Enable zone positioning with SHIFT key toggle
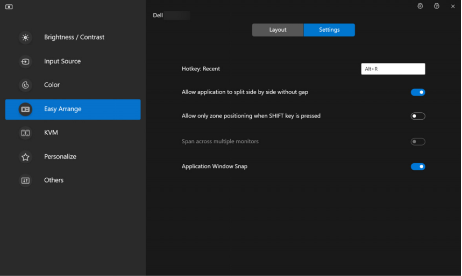 click(x=418, y=116)
